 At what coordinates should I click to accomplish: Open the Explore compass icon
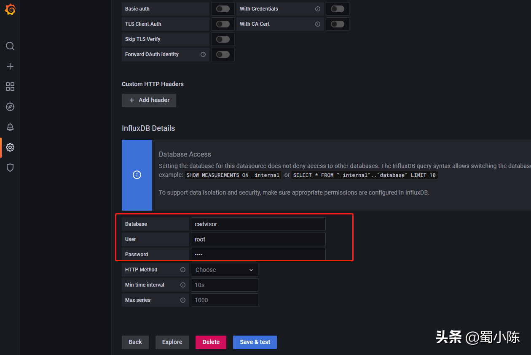click(10, 107)
